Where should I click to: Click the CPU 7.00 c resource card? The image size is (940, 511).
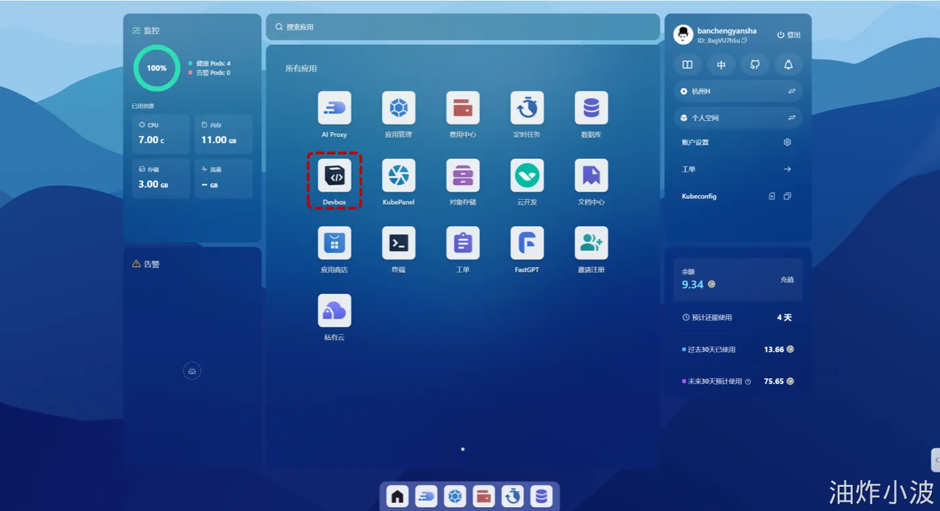[161, 134]
